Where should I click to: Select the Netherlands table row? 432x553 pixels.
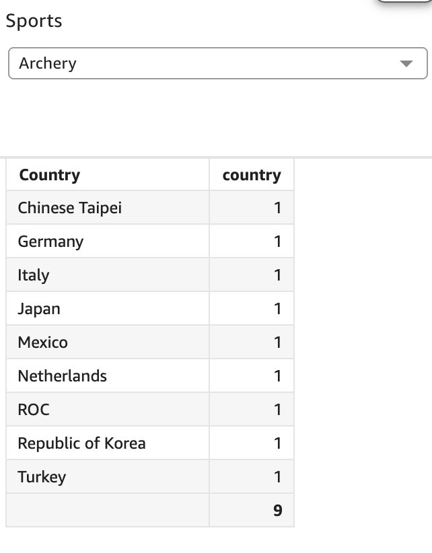point(62,376)
